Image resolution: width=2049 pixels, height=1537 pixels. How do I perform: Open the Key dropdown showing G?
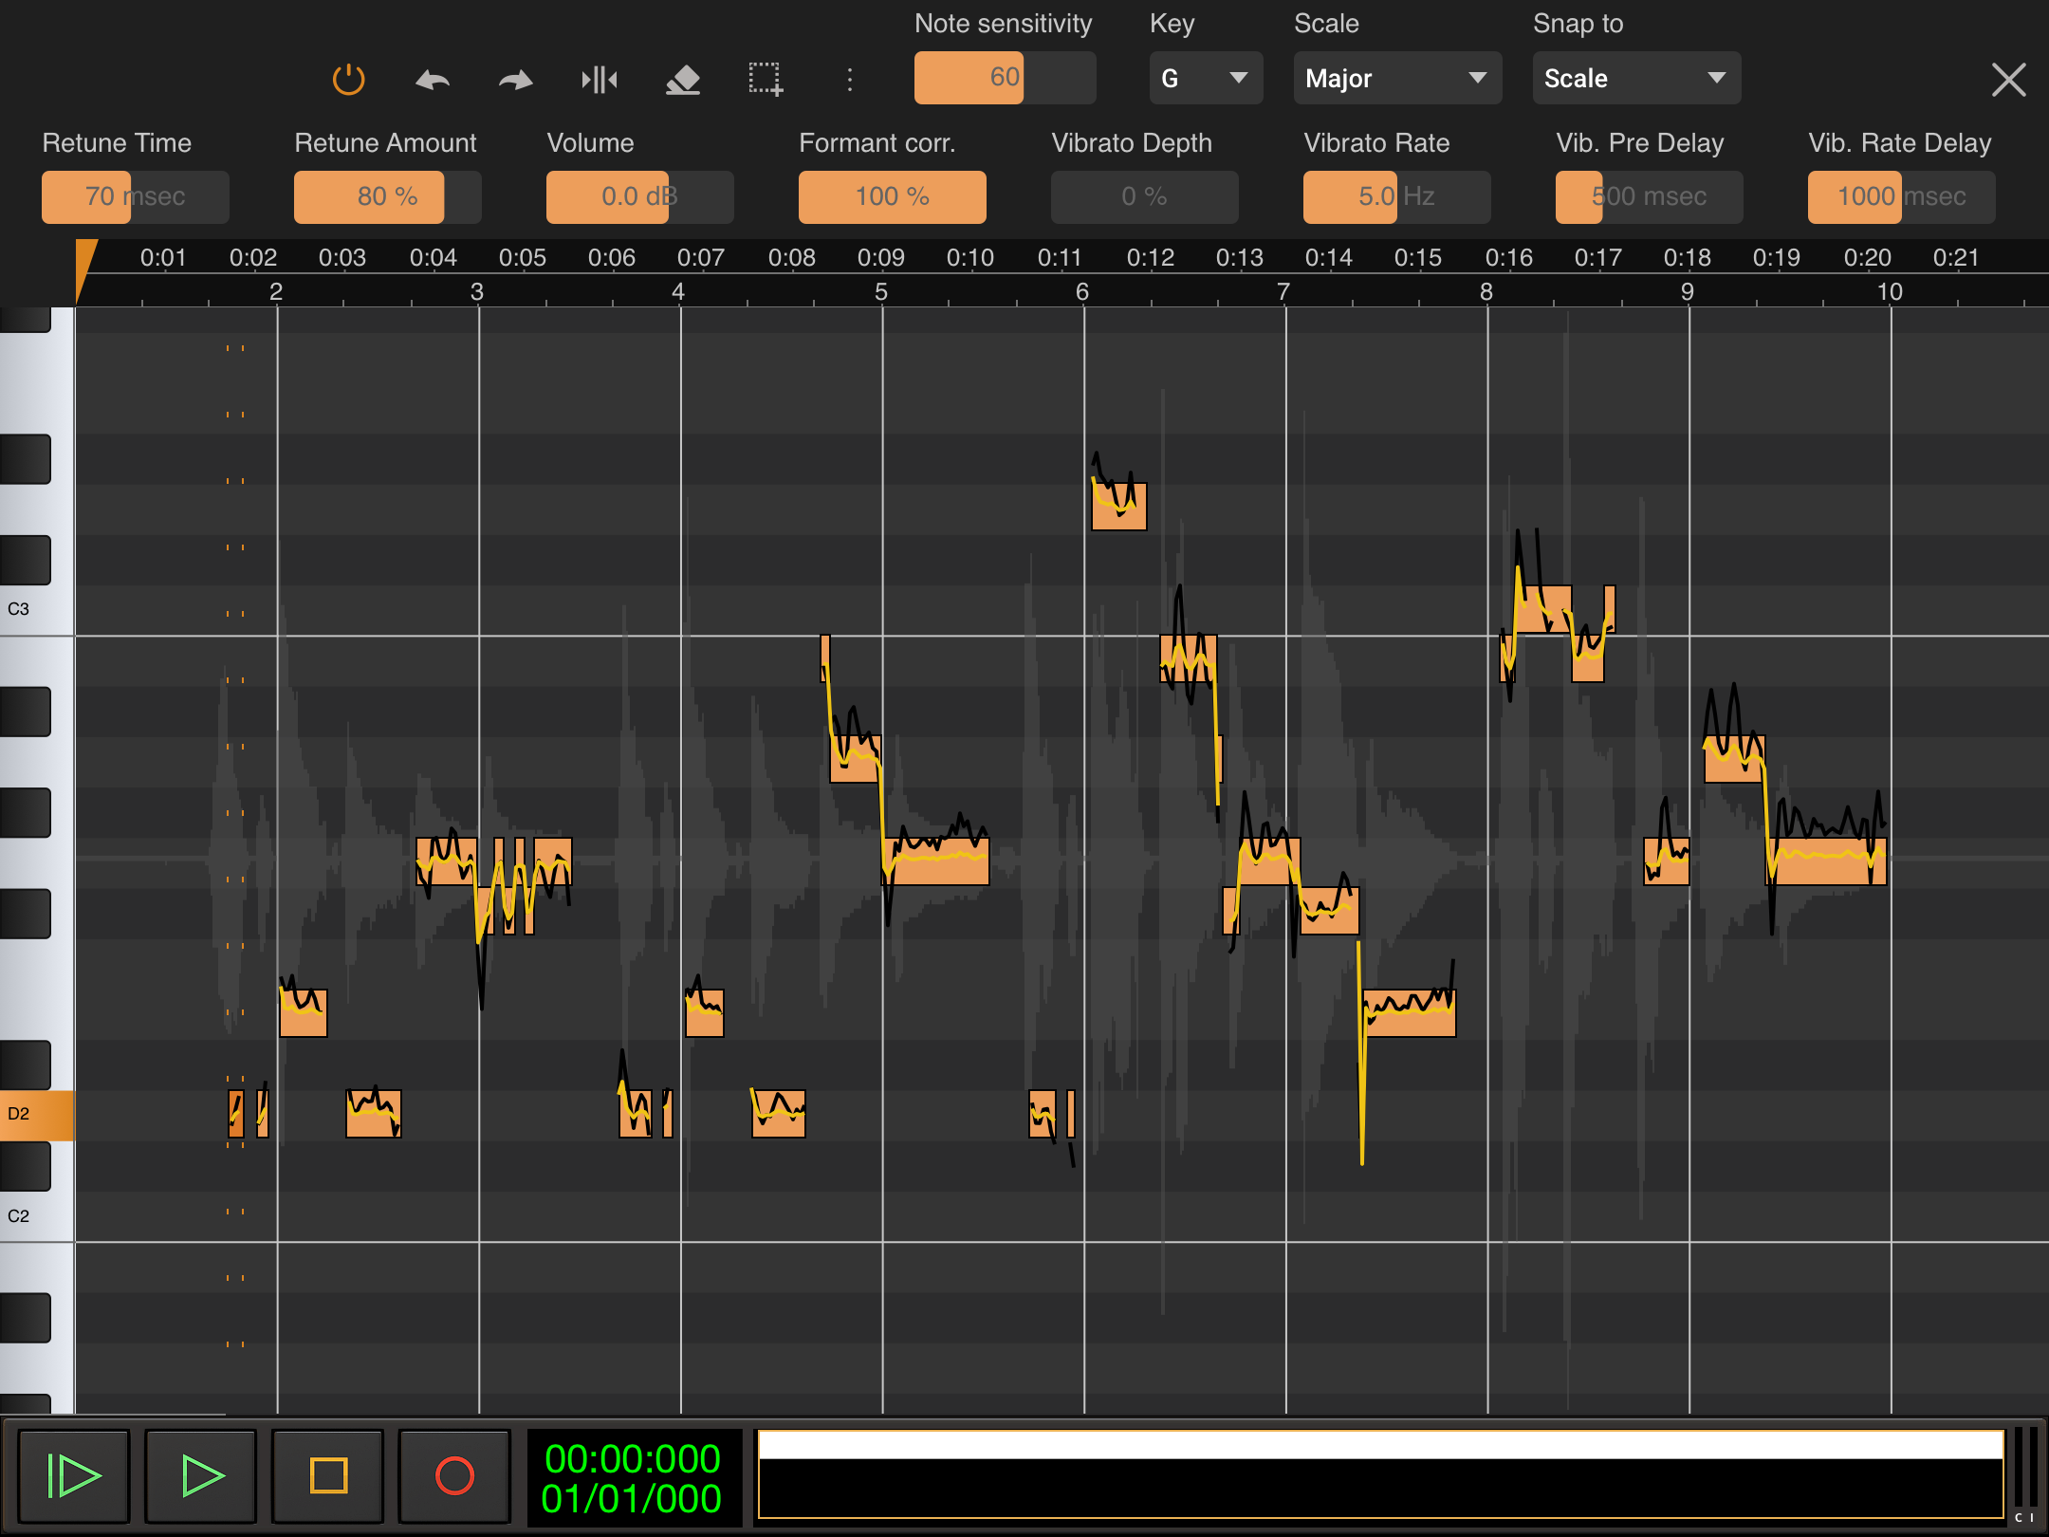coord(1205,79)
